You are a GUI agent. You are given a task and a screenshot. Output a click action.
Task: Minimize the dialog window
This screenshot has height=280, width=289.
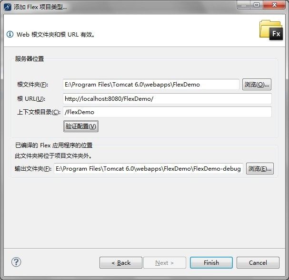click(243, 5)
